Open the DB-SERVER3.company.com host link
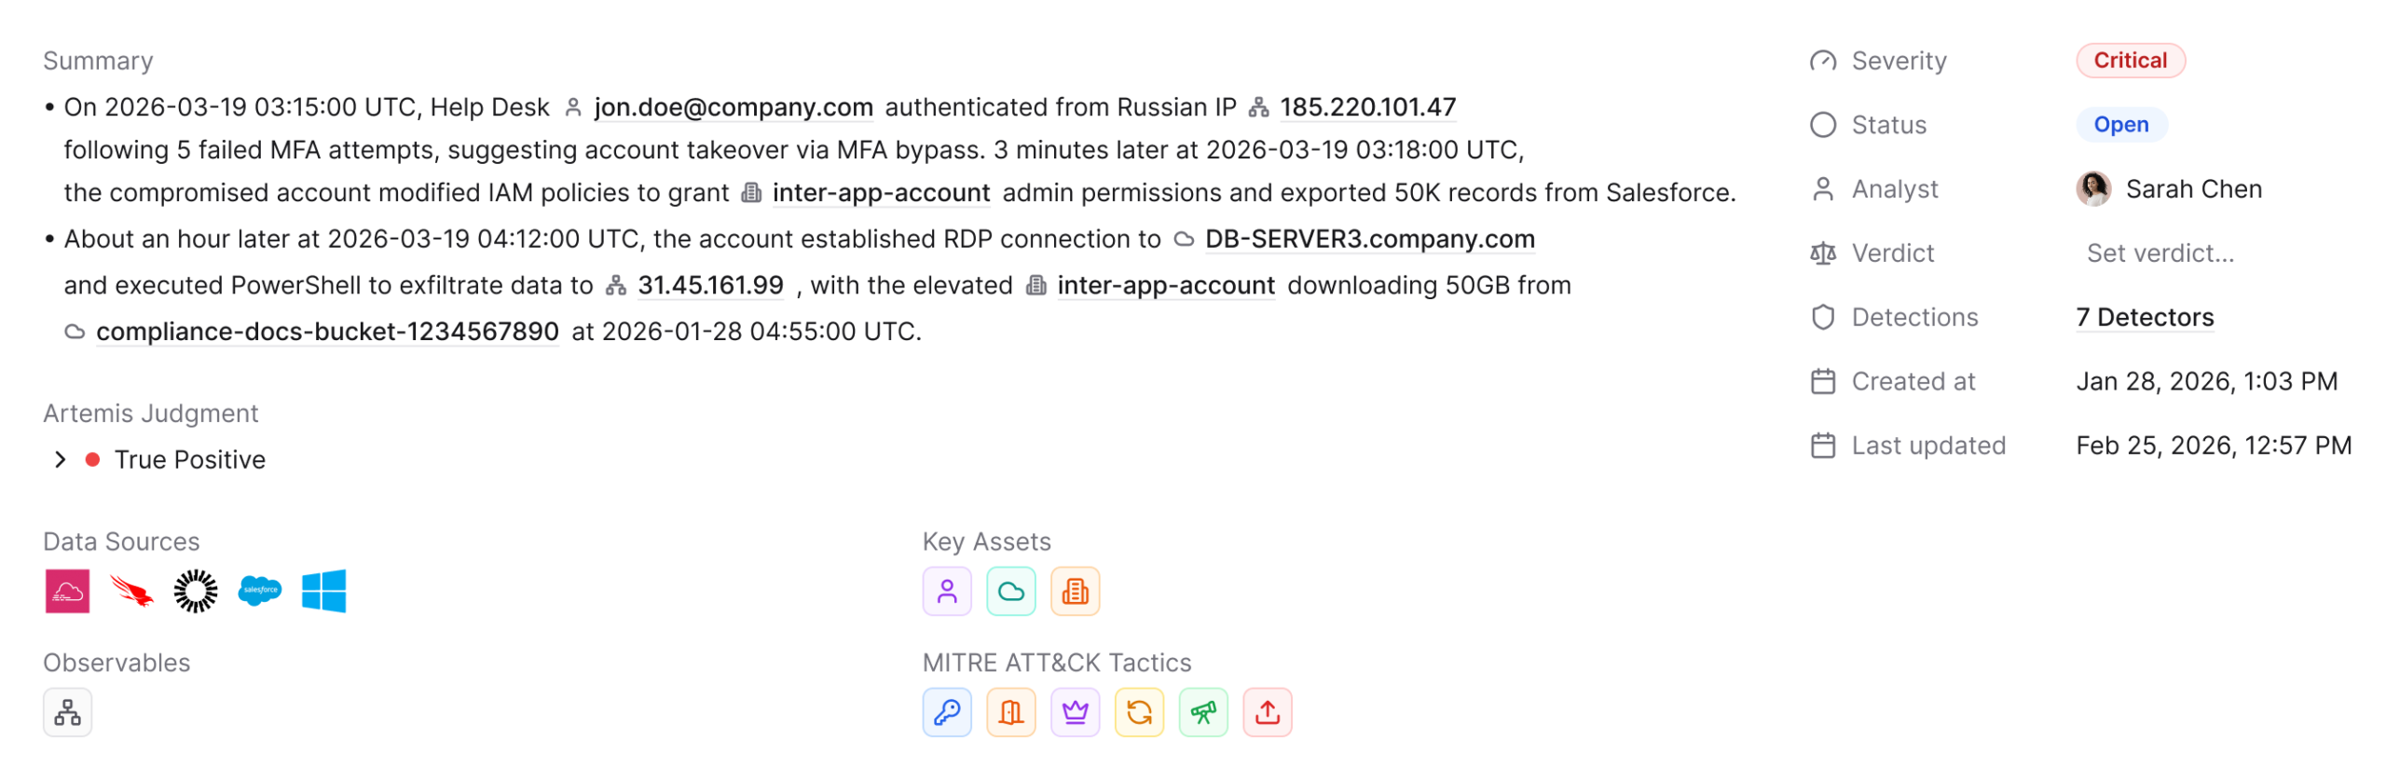2386x780 pixels. point(1368,239)
